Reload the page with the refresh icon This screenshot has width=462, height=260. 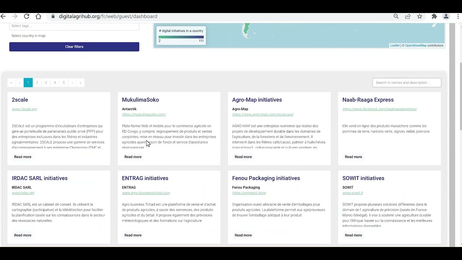(x=26, y=16)
